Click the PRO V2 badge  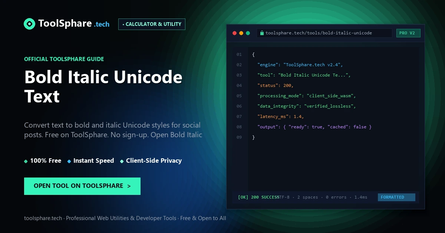click(x=408, y=33)
